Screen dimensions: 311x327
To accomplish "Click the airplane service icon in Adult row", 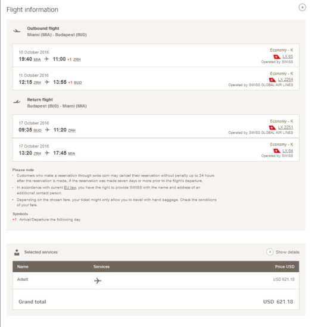I will click(98, 281).
